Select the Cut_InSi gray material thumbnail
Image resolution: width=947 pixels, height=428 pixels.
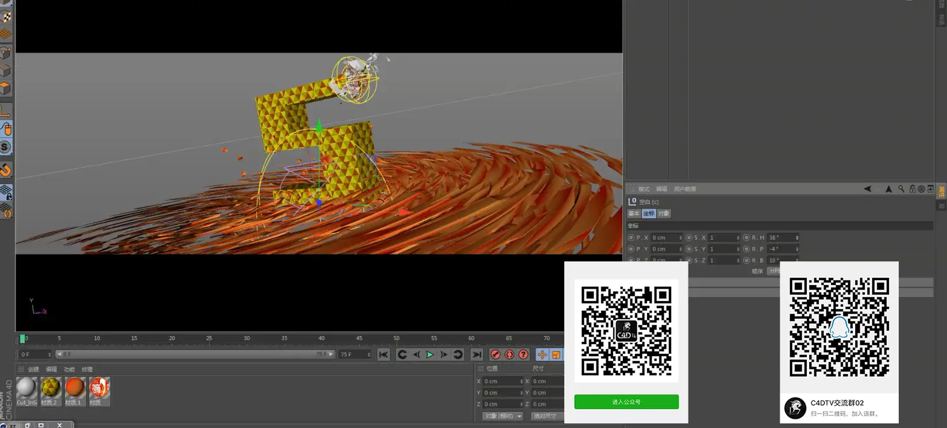(26, 391)
